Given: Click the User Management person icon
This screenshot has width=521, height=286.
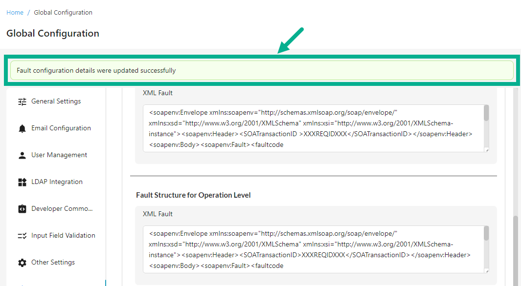Looking at the screenshot, I should 22,155.
